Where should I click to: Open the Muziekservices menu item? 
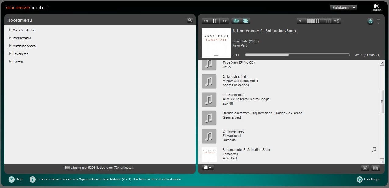(x=24, y=46)
